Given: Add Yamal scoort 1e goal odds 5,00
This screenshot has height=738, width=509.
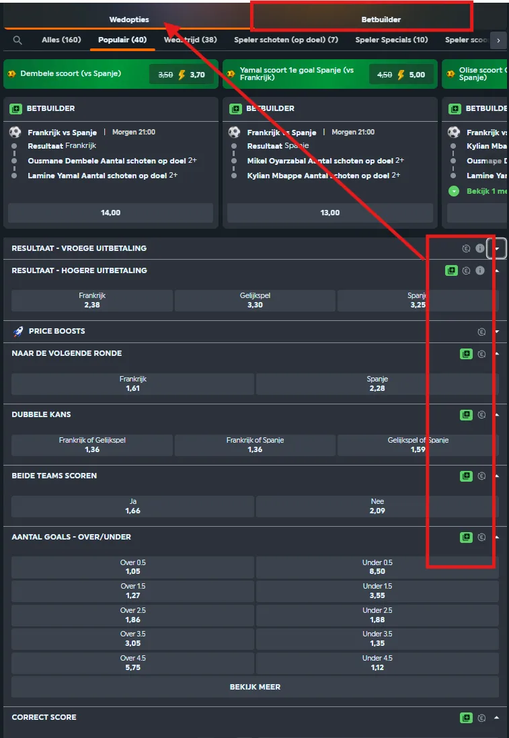Looking at the screenshot, I should 401,75.
